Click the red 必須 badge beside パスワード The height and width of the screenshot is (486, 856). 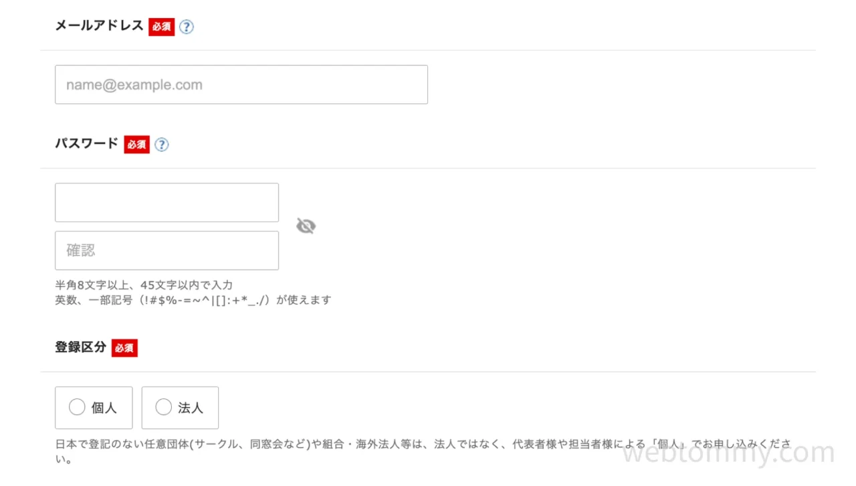point(136,144)
